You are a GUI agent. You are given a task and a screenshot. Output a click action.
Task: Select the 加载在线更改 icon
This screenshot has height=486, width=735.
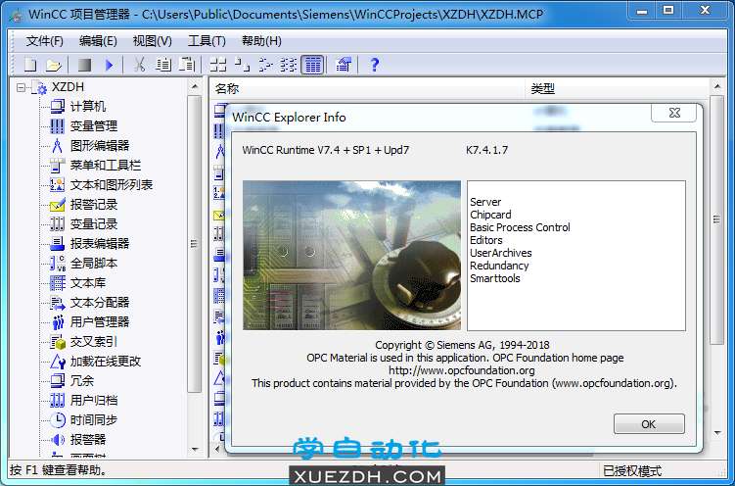(x=57, y=362)
